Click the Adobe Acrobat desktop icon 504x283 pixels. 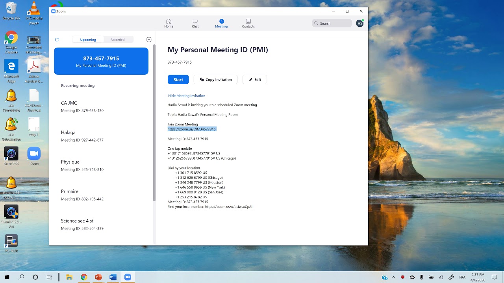pyautogui.click(x=34, y=71)
